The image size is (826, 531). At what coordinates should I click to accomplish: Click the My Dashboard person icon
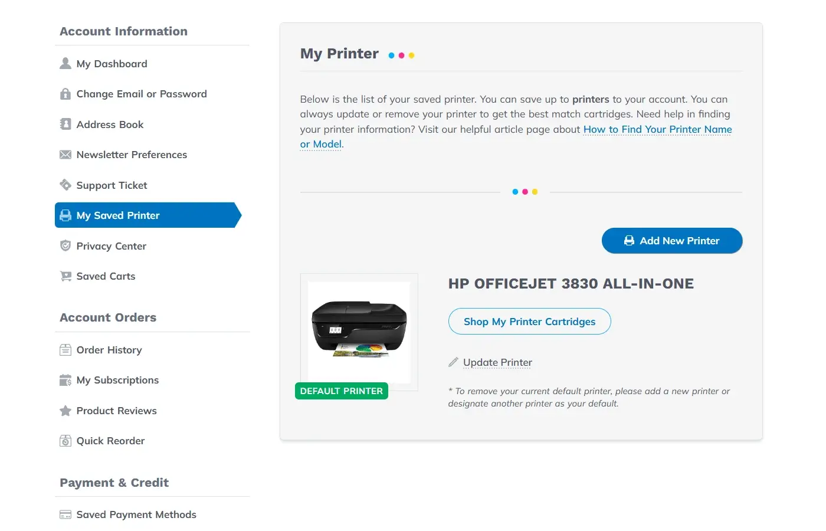click(x=65, y=64)
